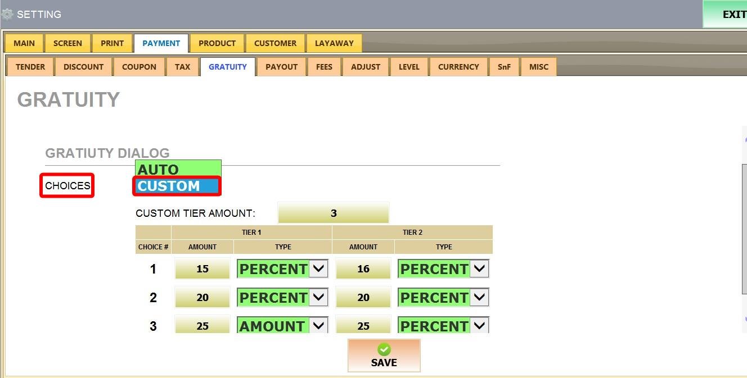Go to the DISCOUNT tab
Screen dimensions: 747x378
click(x=83, y=67)
